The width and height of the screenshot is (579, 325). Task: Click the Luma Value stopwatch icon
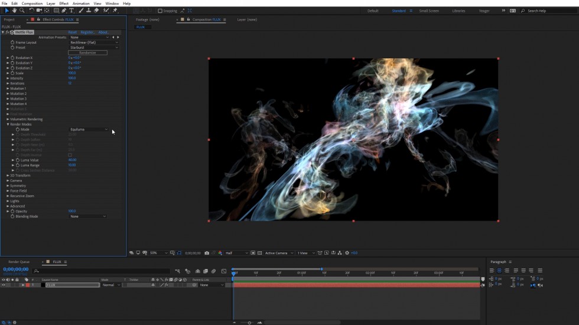(x=18, y=160)
